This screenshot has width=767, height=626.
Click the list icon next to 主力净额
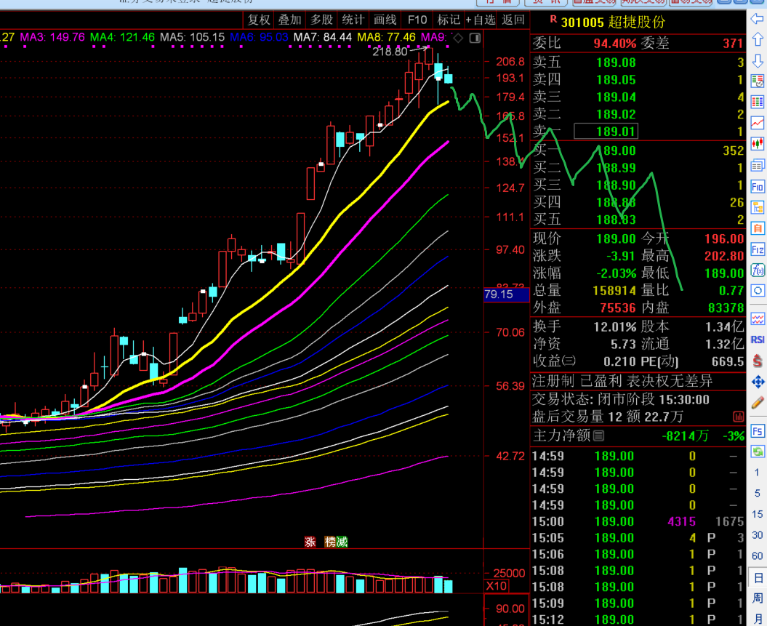pos(598,436)
